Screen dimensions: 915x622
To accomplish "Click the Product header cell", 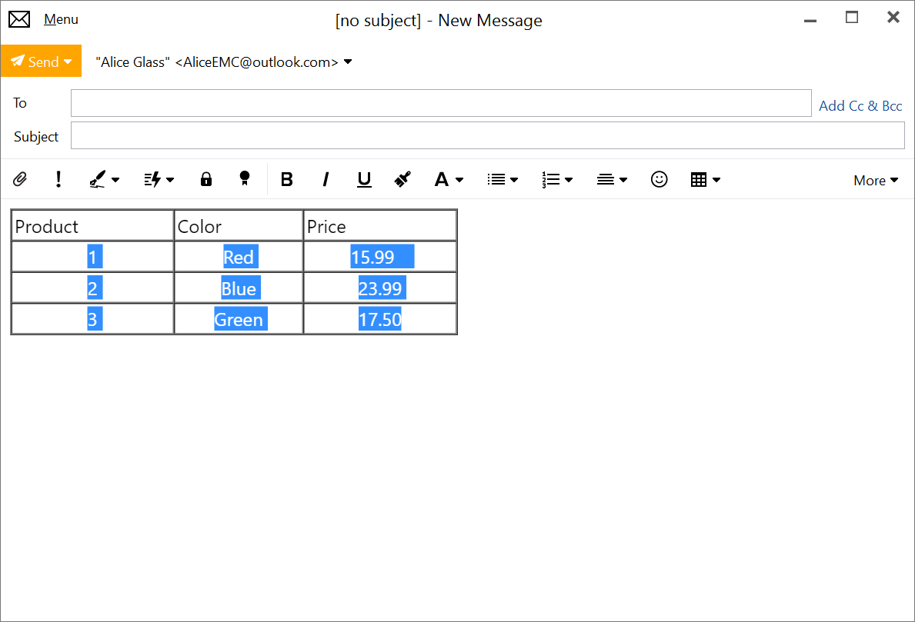I will click(92, 225).
